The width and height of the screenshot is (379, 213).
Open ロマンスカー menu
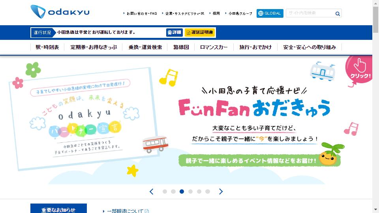(214, 47)
